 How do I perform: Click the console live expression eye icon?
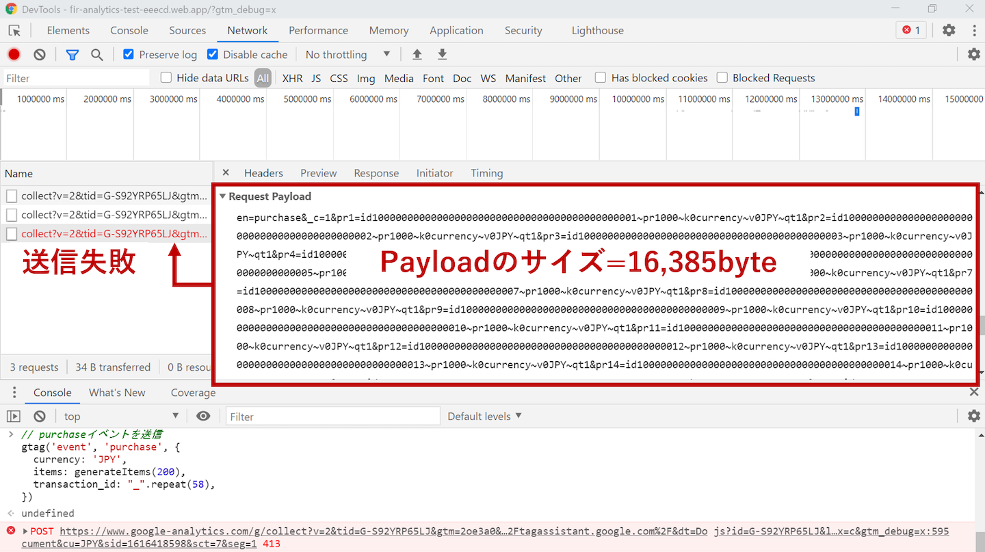click(x=203, y=416)
